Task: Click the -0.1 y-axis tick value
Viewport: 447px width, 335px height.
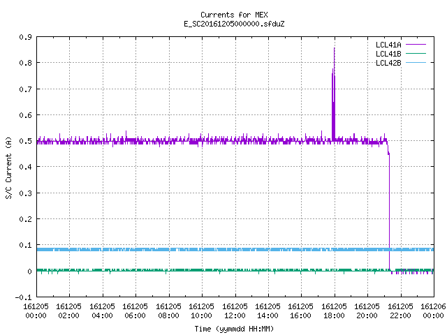Action: 23,297
